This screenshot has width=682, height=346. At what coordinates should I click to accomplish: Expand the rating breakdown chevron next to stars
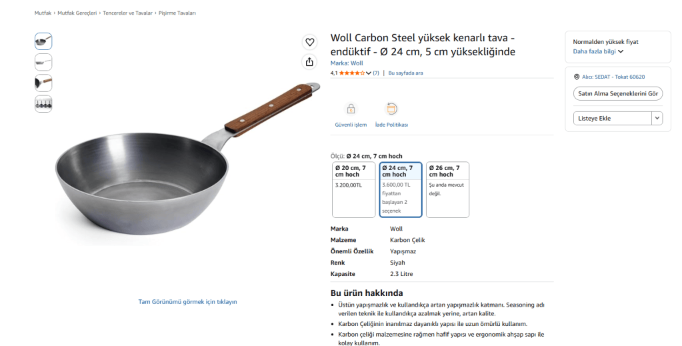click(369, 73)
